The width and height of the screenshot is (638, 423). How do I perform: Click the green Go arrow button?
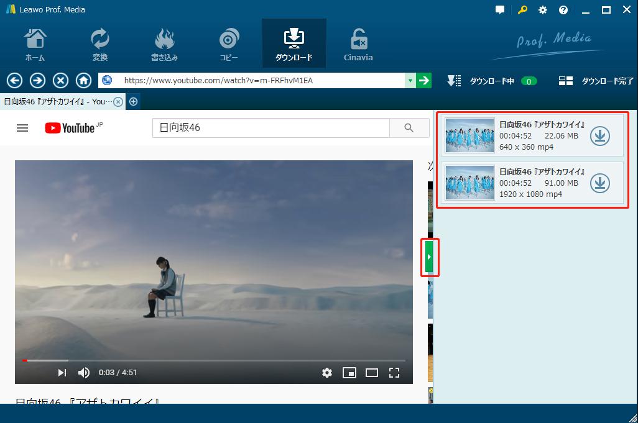point(423,81)
